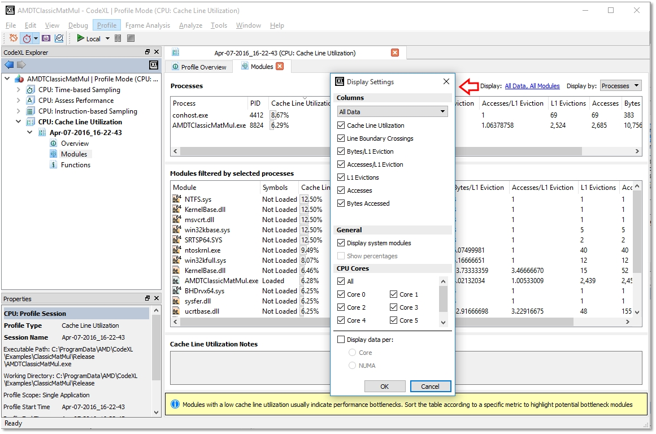Open the profile mode dropdown arrow beside stopwatch

(36, 38)
